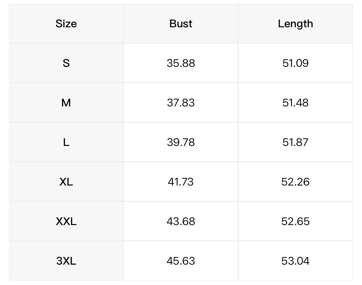Click bust value 41.73

(x=181, y=182)
